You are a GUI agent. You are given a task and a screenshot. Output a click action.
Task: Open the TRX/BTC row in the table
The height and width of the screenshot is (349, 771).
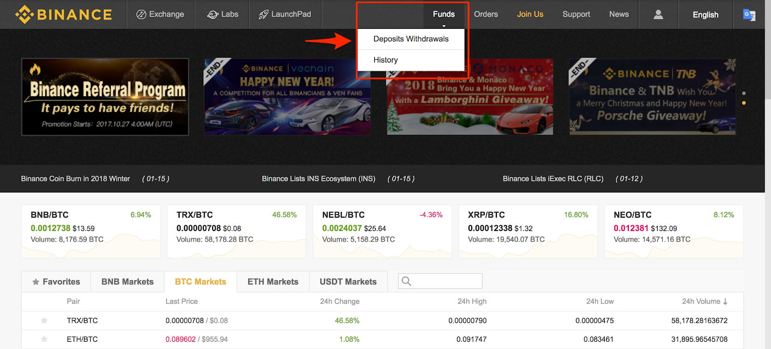(383, 321)
